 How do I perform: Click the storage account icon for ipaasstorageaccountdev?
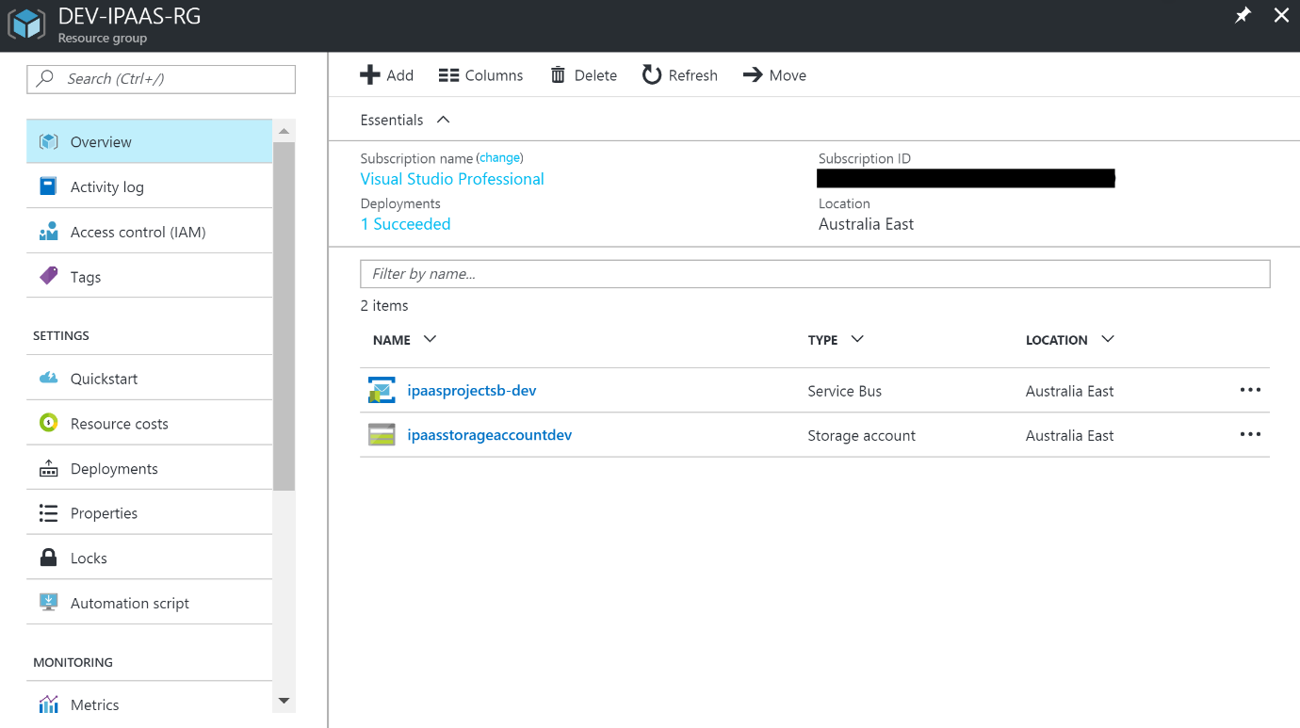click(382, 435)
